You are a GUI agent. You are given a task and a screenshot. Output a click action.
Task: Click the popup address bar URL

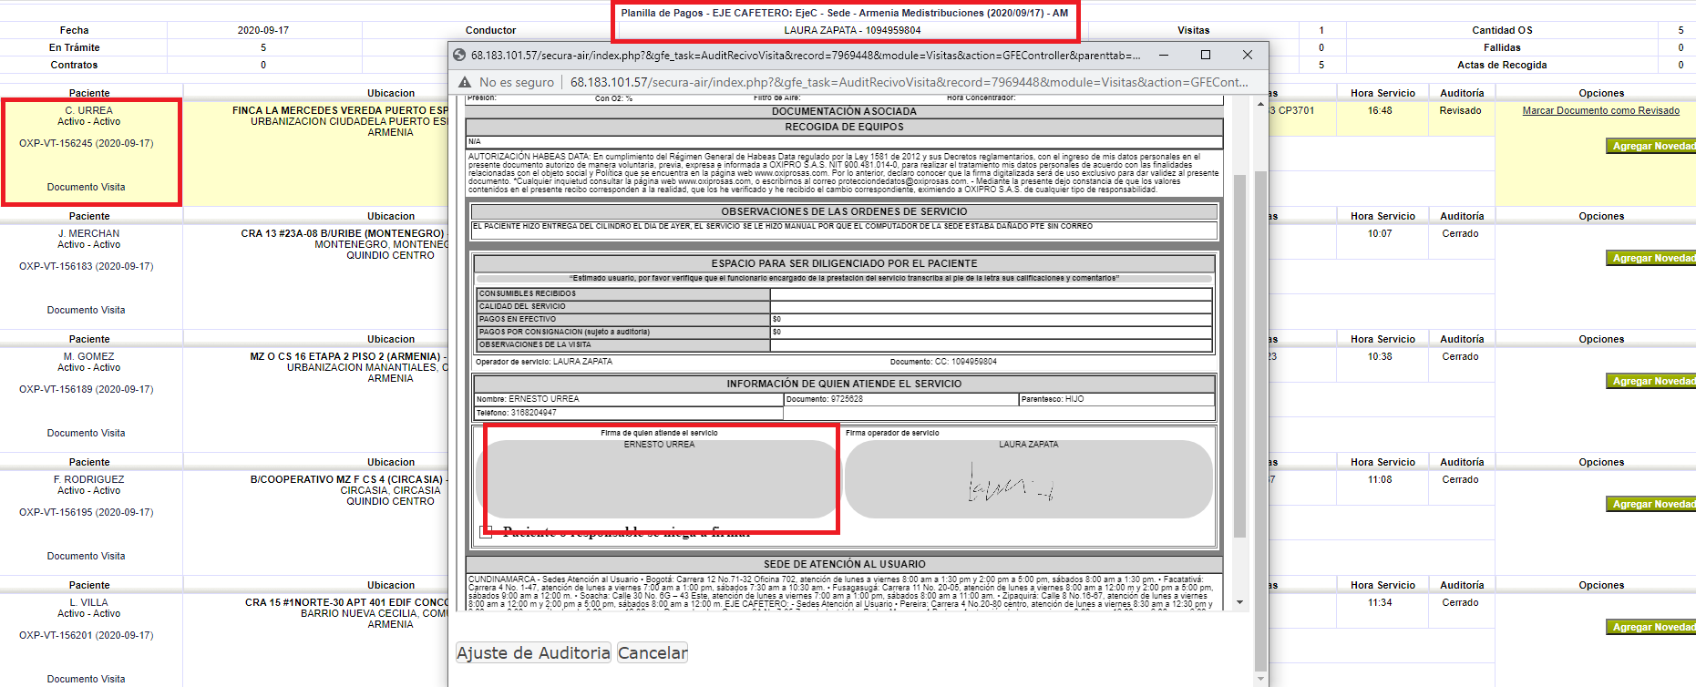click(x=909, y=82)
